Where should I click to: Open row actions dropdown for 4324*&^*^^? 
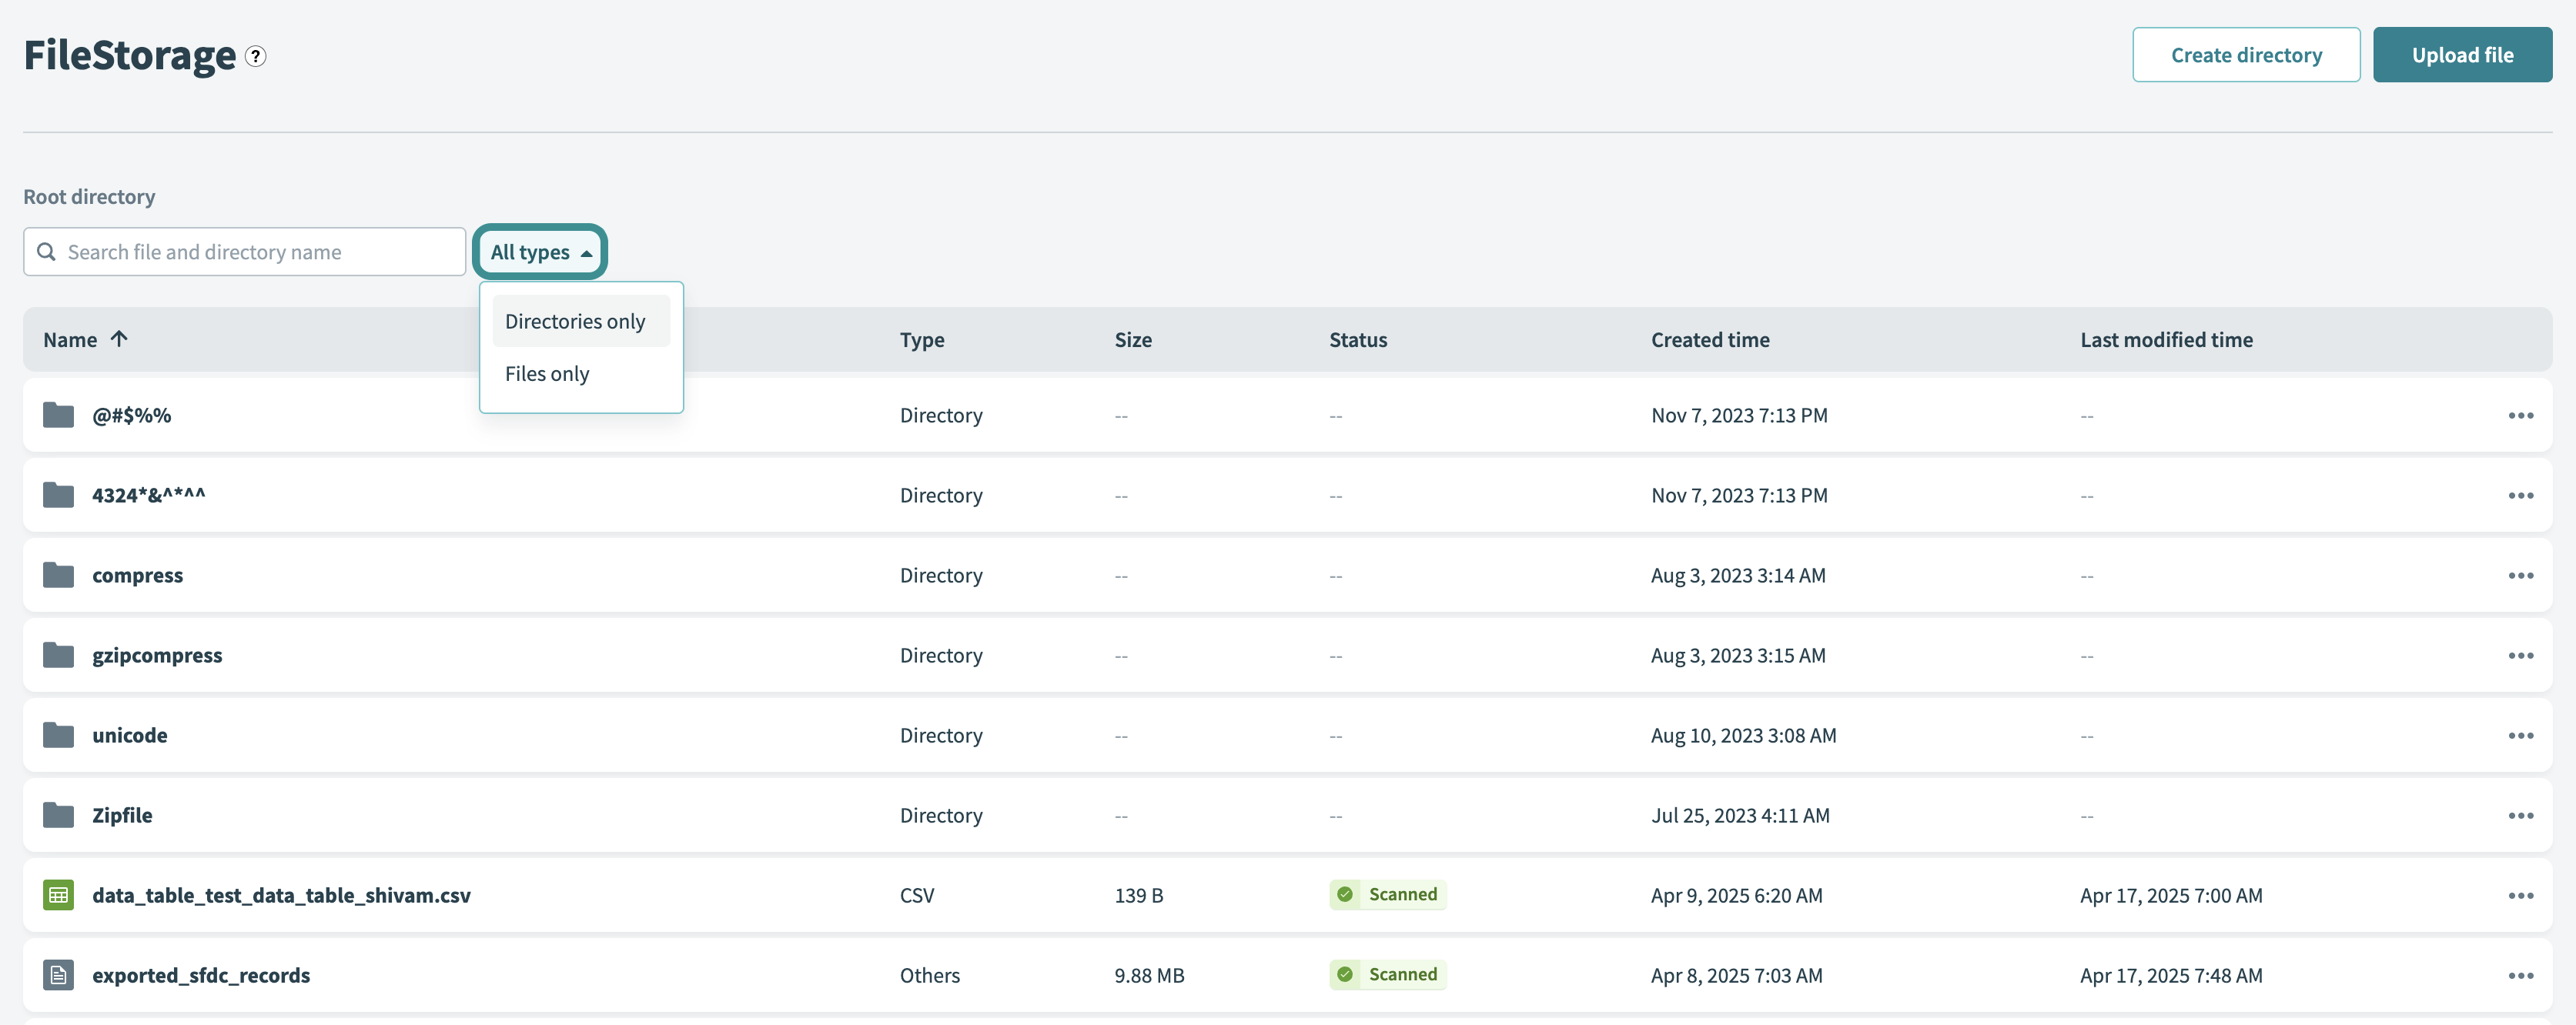click(x=2522, y=494)
